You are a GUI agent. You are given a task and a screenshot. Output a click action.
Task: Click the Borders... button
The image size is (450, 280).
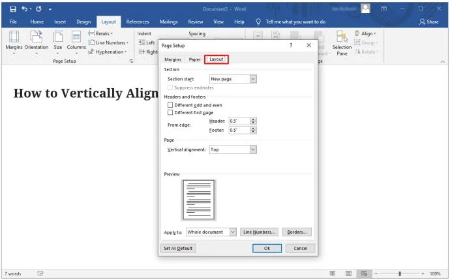[297, 232]
